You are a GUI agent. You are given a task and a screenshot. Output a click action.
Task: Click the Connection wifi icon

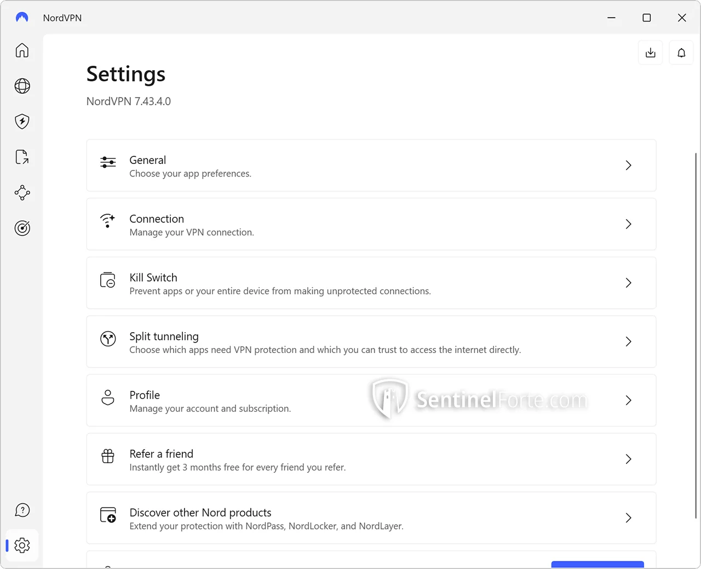click(x=108, y=221)
